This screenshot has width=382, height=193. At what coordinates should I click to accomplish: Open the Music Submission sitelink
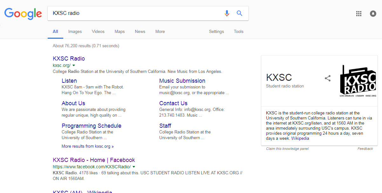point(182,81)
